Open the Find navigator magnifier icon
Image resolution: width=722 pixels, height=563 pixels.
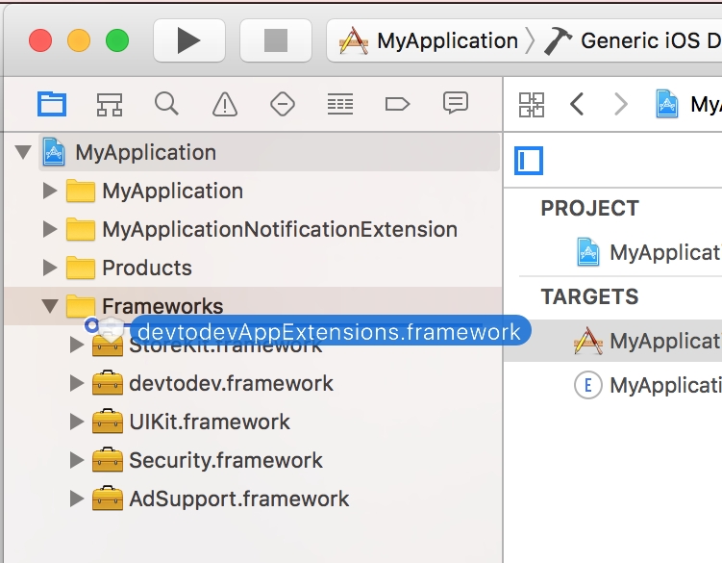coord(166,103)
